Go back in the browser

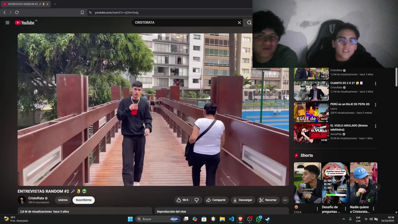click(4, 12)
